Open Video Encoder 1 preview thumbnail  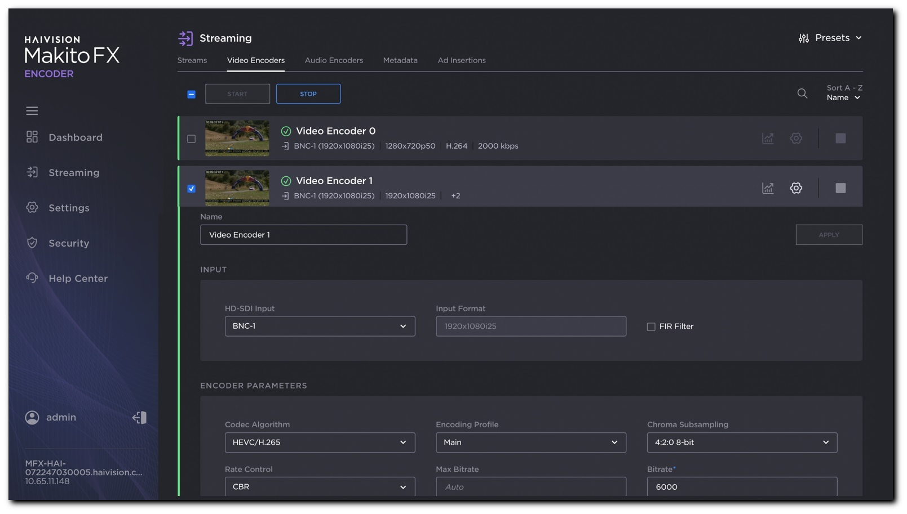pyautogui.click(x=237, y=188)
